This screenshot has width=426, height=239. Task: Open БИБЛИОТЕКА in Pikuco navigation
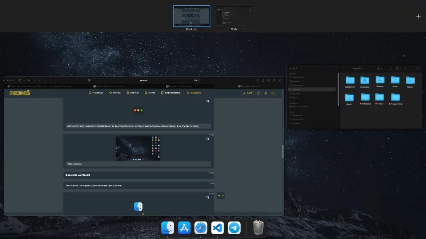(170, 92)
